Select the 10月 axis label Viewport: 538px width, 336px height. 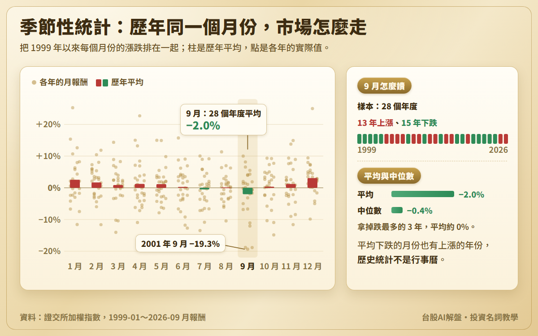tap(269, 266)
